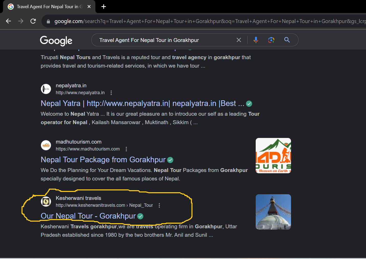Click the Kesherwani travels site favicon

(46, 202)
